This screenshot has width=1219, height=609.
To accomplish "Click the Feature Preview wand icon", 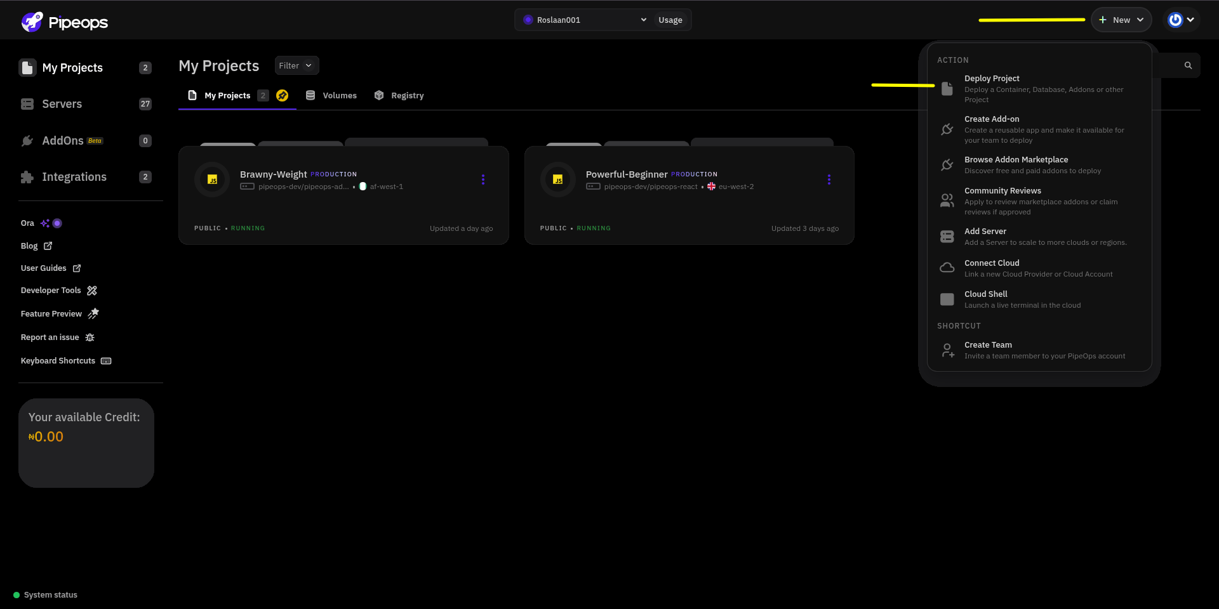I will click(x=93, y=313).
